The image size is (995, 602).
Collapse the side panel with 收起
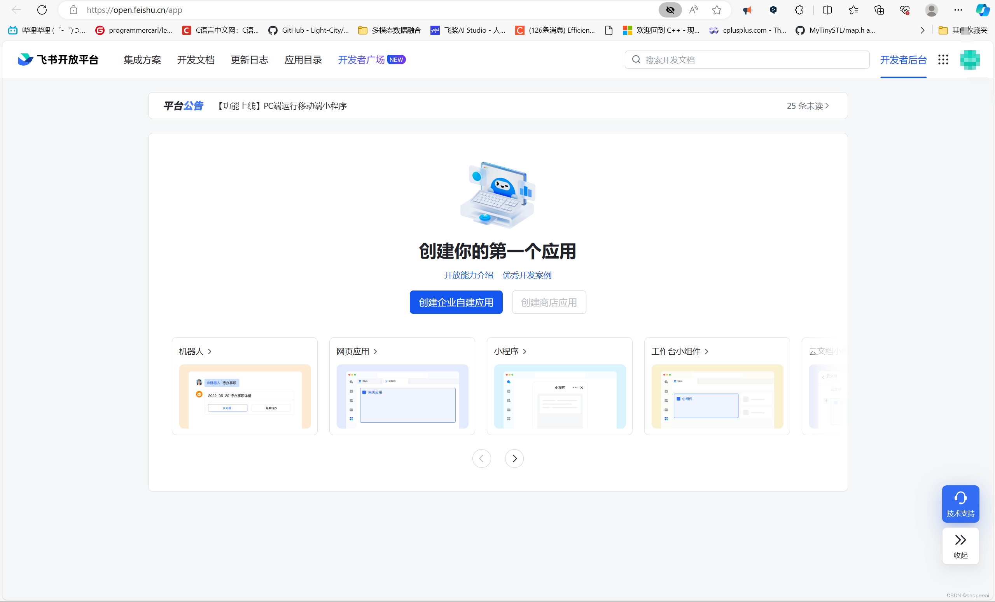(x=960, y=546)
